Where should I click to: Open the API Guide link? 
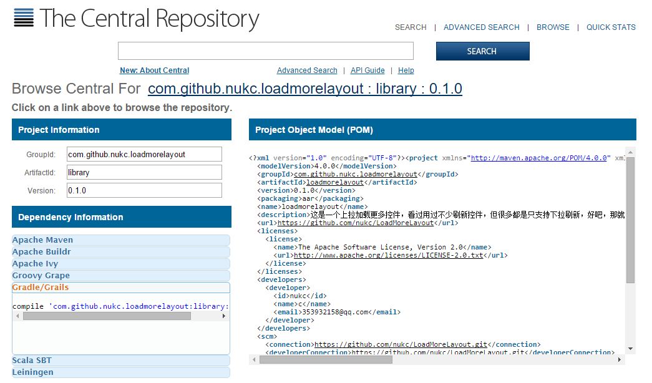point(367,70)
